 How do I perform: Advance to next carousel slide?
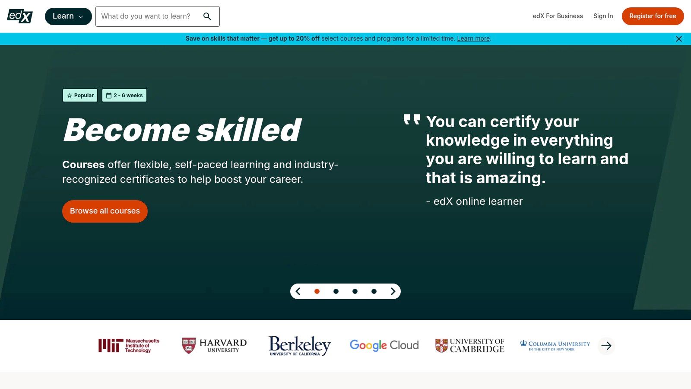393,291
